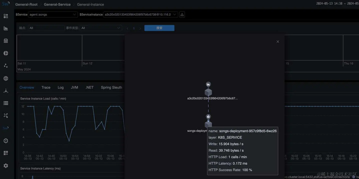Click 'Service Instance Load (calls / min)' title

[x=43, y=99]
